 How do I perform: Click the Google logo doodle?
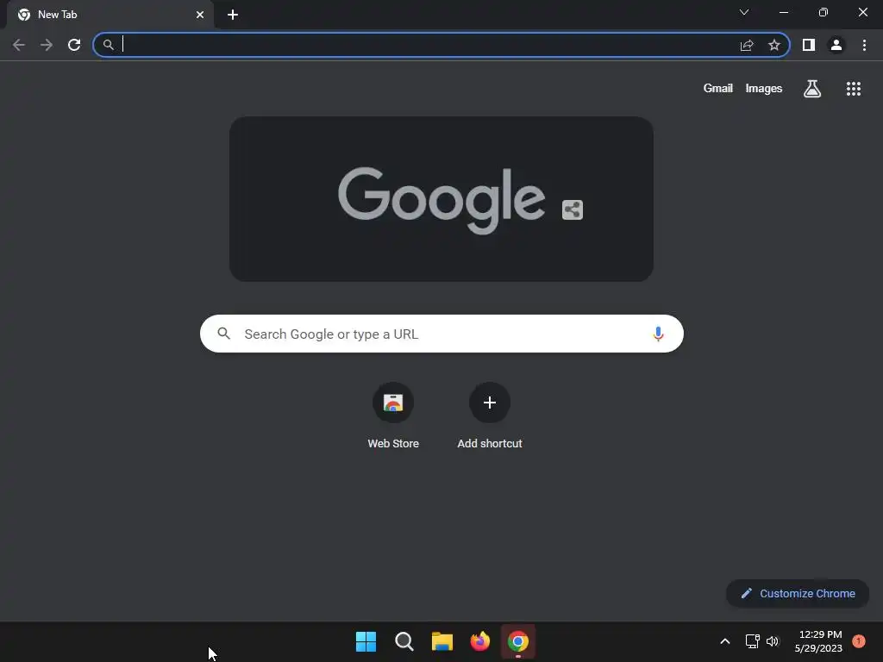point(441,200)
